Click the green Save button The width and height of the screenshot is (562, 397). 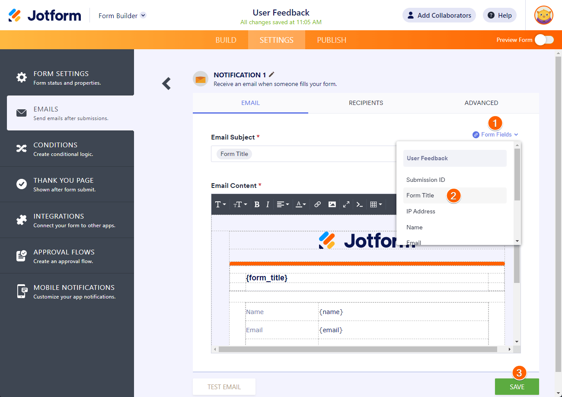pyautogui.click(x=517, y=387)
